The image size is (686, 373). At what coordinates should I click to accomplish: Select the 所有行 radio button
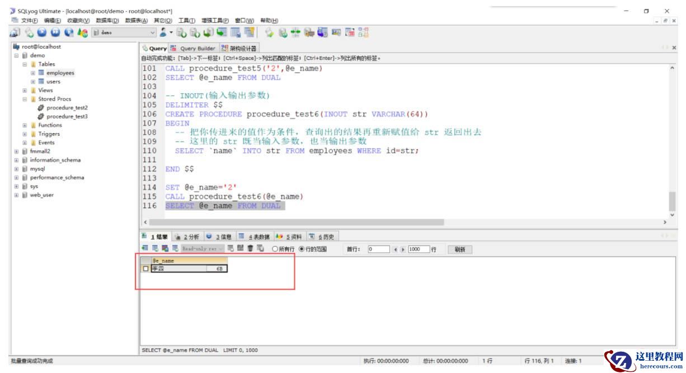(x=275, y=249)
